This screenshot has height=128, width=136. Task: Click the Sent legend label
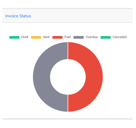pyautogui.click(x=46, y=37)
